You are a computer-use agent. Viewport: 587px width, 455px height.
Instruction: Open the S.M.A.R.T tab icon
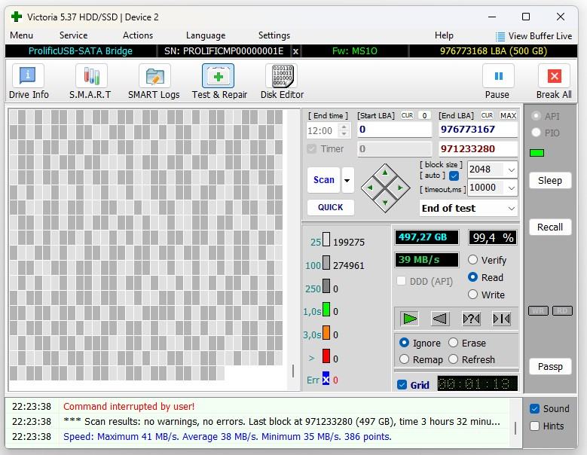click(x=90, y=81)
